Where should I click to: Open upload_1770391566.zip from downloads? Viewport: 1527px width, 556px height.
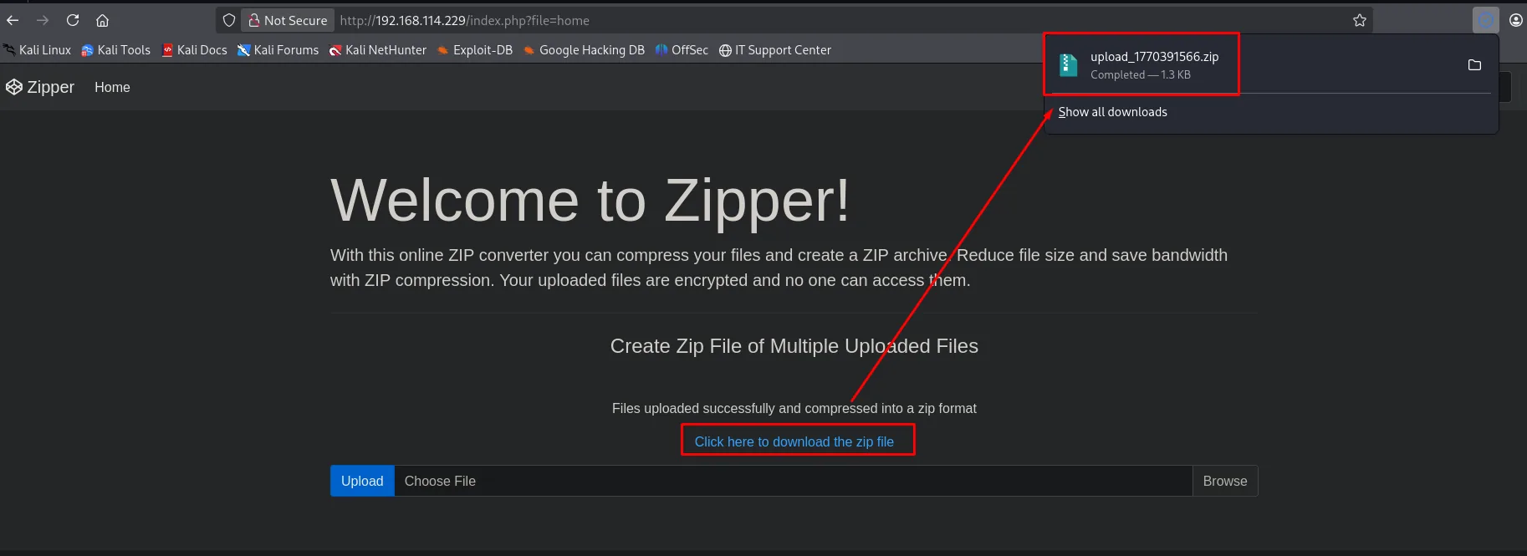tap(1154, 57)
